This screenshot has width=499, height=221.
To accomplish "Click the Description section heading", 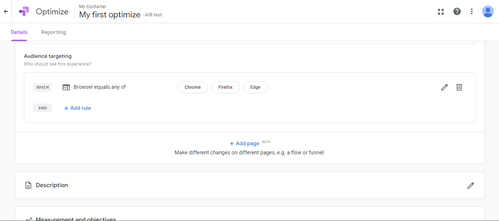I will tap(52, 185).
